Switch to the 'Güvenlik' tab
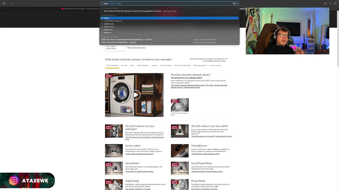 pyautogui.click(x=124, y=65)
